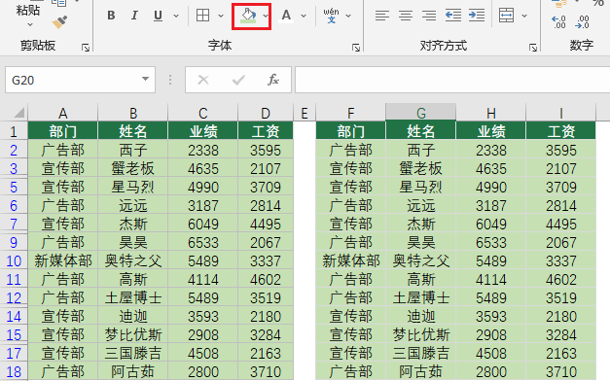Align text right
610x381 pixels.
click(x=429, y=16)
